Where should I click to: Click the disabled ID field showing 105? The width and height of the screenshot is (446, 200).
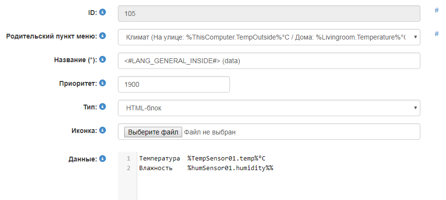[x=269, y=13]
